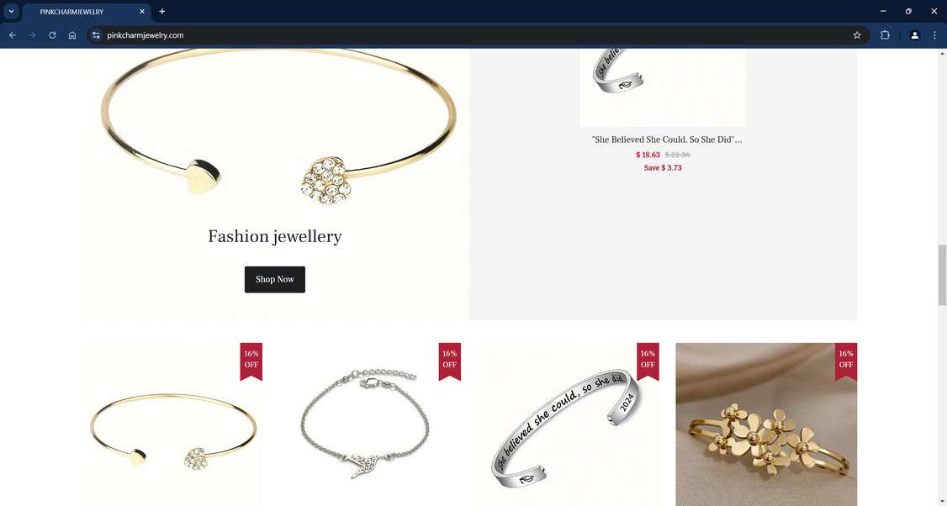This screenshot has width=947, height=506.
Task: Close the PINKCHARMJEWELRY tab
Action: (x=142, y=12)
